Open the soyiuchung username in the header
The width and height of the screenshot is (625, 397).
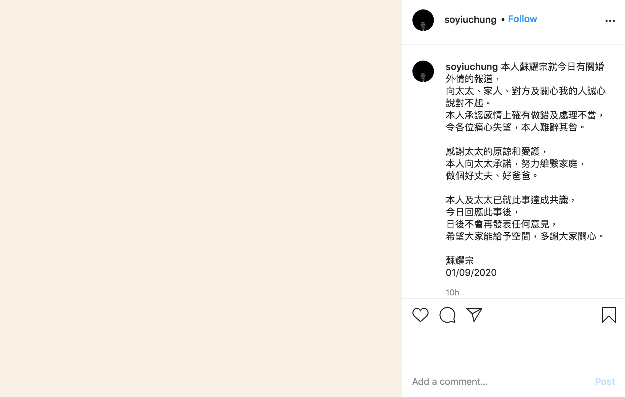pos(470,20)
